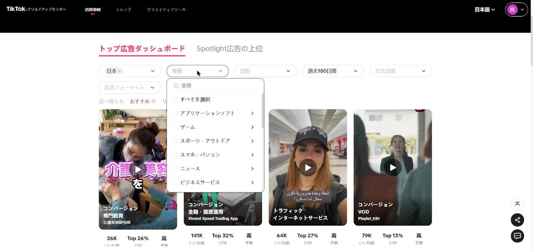Switch to the Spotlight広告の上位 tab
The height and width of the screenshot is (252, 533).
click(x=230, y=49)
